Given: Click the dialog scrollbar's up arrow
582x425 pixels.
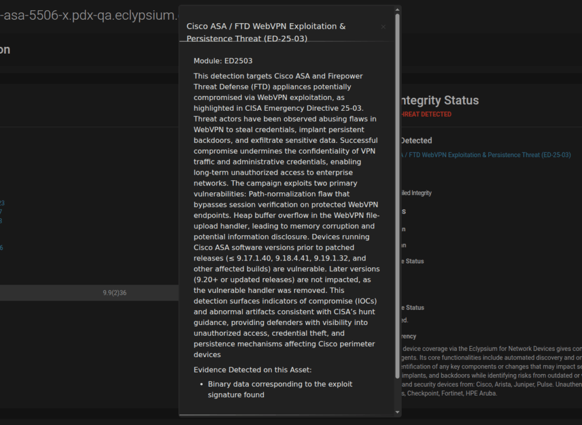Looking at the screenshot, I should (397, 9).
